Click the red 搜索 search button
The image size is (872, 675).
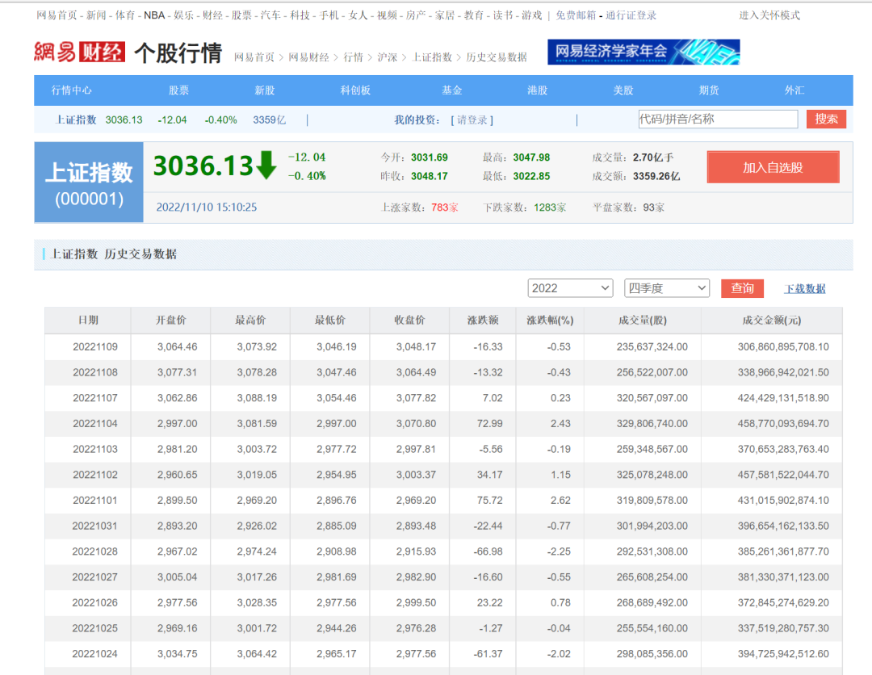(826, 119)
